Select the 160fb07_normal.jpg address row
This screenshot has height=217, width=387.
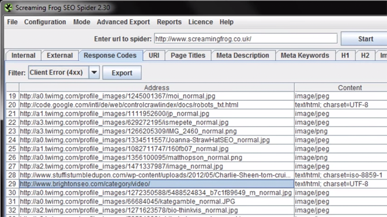156,149
